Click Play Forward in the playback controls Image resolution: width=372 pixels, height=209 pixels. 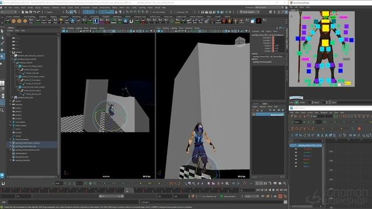pos(274,190)
